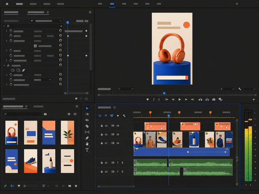Toggle timeline Snap magnet button
259x194 pixels.
click(x=106, y=116)
